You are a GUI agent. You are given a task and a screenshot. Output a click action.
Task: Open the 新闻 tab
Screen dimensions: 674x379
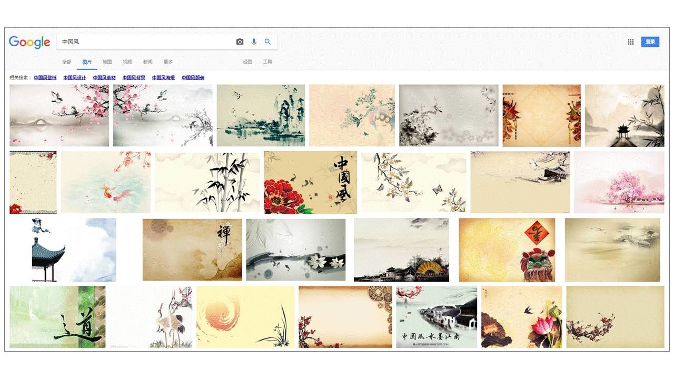pyautogui.click(x=148, y=62)
